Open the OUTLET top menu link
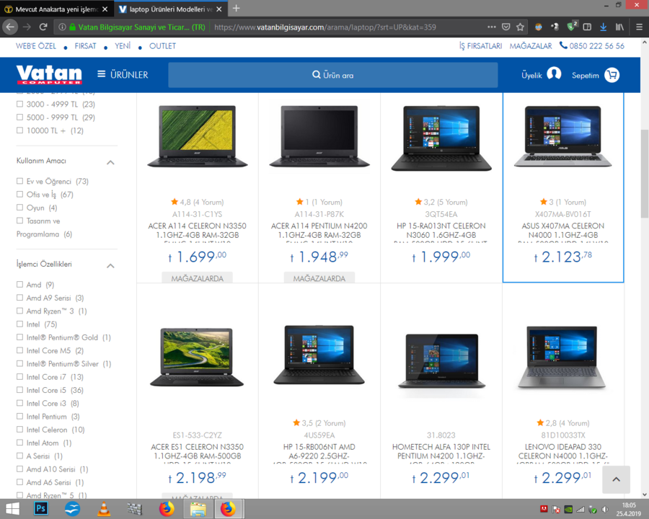 coord(163,46)
